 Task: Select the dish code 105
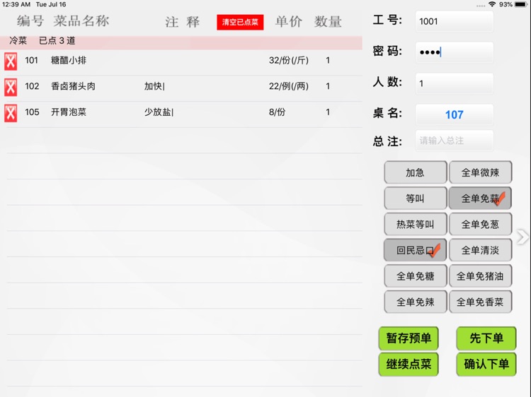(32, 112)
